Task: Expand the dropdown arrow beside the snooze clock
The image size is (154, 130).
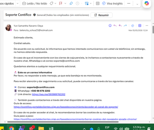Action: (x=82, y=4)
